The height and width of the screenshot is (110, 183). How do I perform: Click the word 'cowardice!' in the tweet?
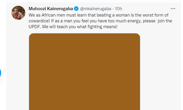tap(39, 21)
